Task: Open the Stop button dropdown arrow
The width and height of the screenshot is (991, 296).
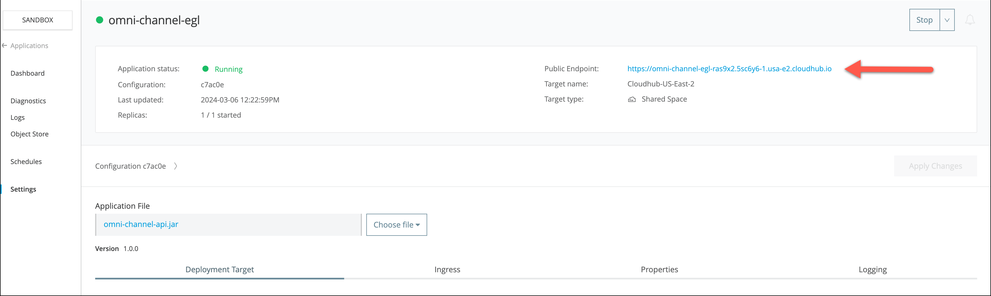Action: tap(947, 20)
